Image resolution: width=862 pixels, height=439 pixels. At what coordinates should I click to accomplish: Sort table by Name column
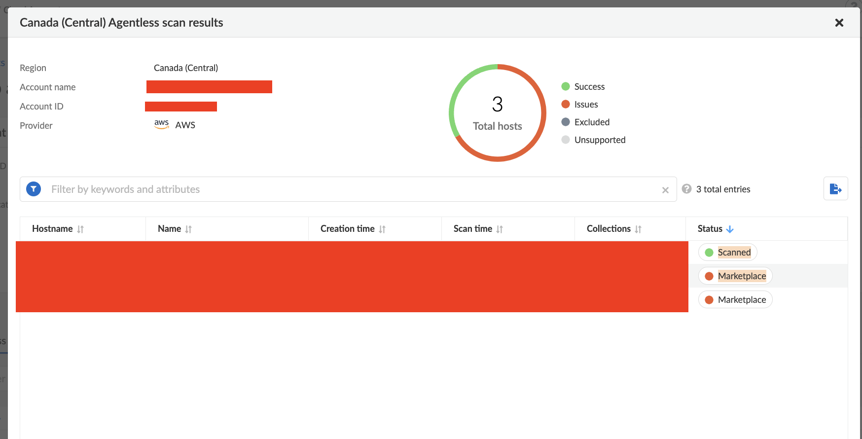pos(188,229)
